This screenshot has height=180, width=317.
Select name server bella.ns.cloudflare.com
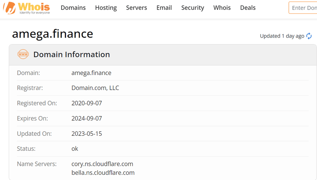pos(103,173)
